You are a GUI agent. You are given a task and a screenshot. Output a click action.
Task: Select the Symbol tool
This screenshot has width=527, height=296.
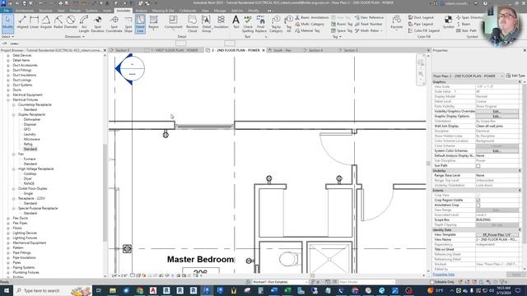pos(448,22)
